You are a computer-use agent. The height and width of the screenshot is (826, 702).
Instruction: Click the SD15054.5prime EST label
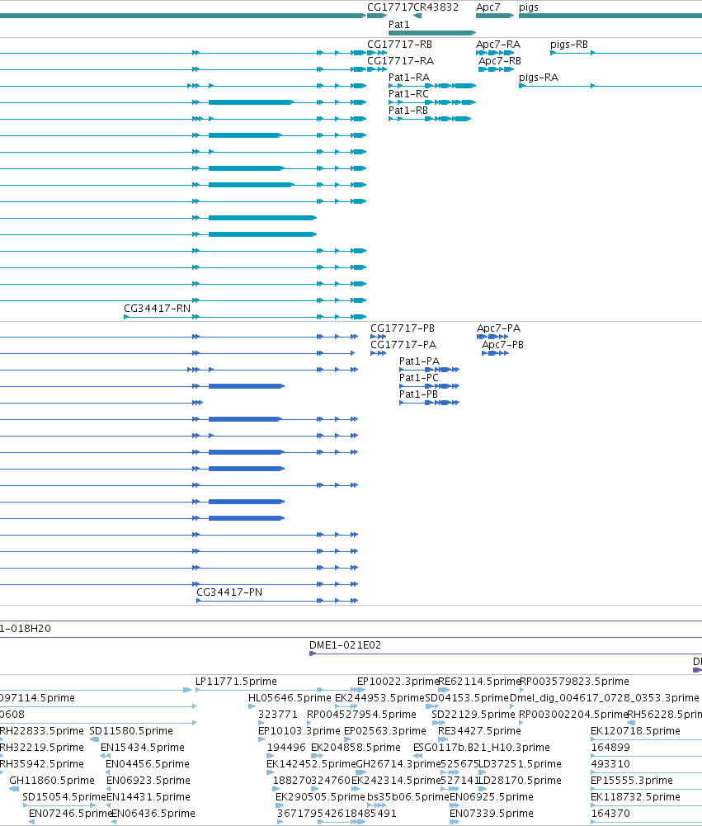[x=64, y=796]
